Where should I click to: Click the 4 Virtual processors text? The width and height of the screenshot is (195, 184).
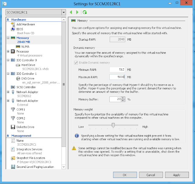[30, 56]
